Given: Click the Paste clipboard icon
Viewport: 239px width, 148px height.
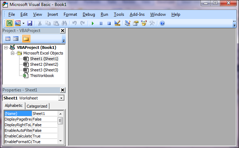Looking at the screenshot, I should [56, 23].
